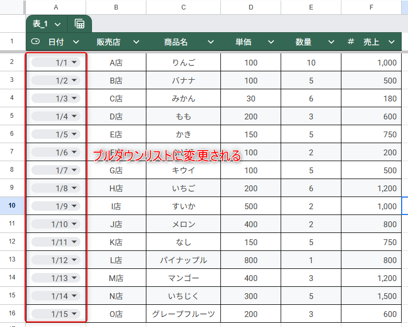The width and height of the screenshot is (408, 327).
Task: Select column C header
Action: (x=183, y=7)
